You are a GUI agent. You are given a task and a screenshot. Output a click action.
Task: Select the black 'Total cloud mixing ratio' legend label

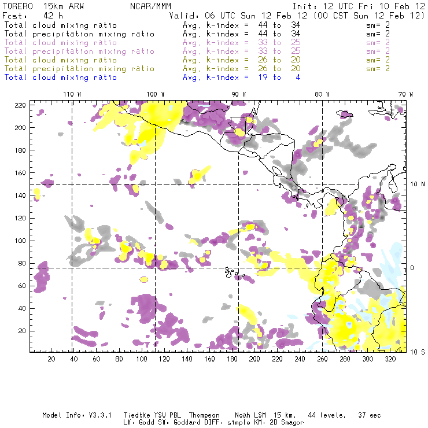[x=61, y=25]
